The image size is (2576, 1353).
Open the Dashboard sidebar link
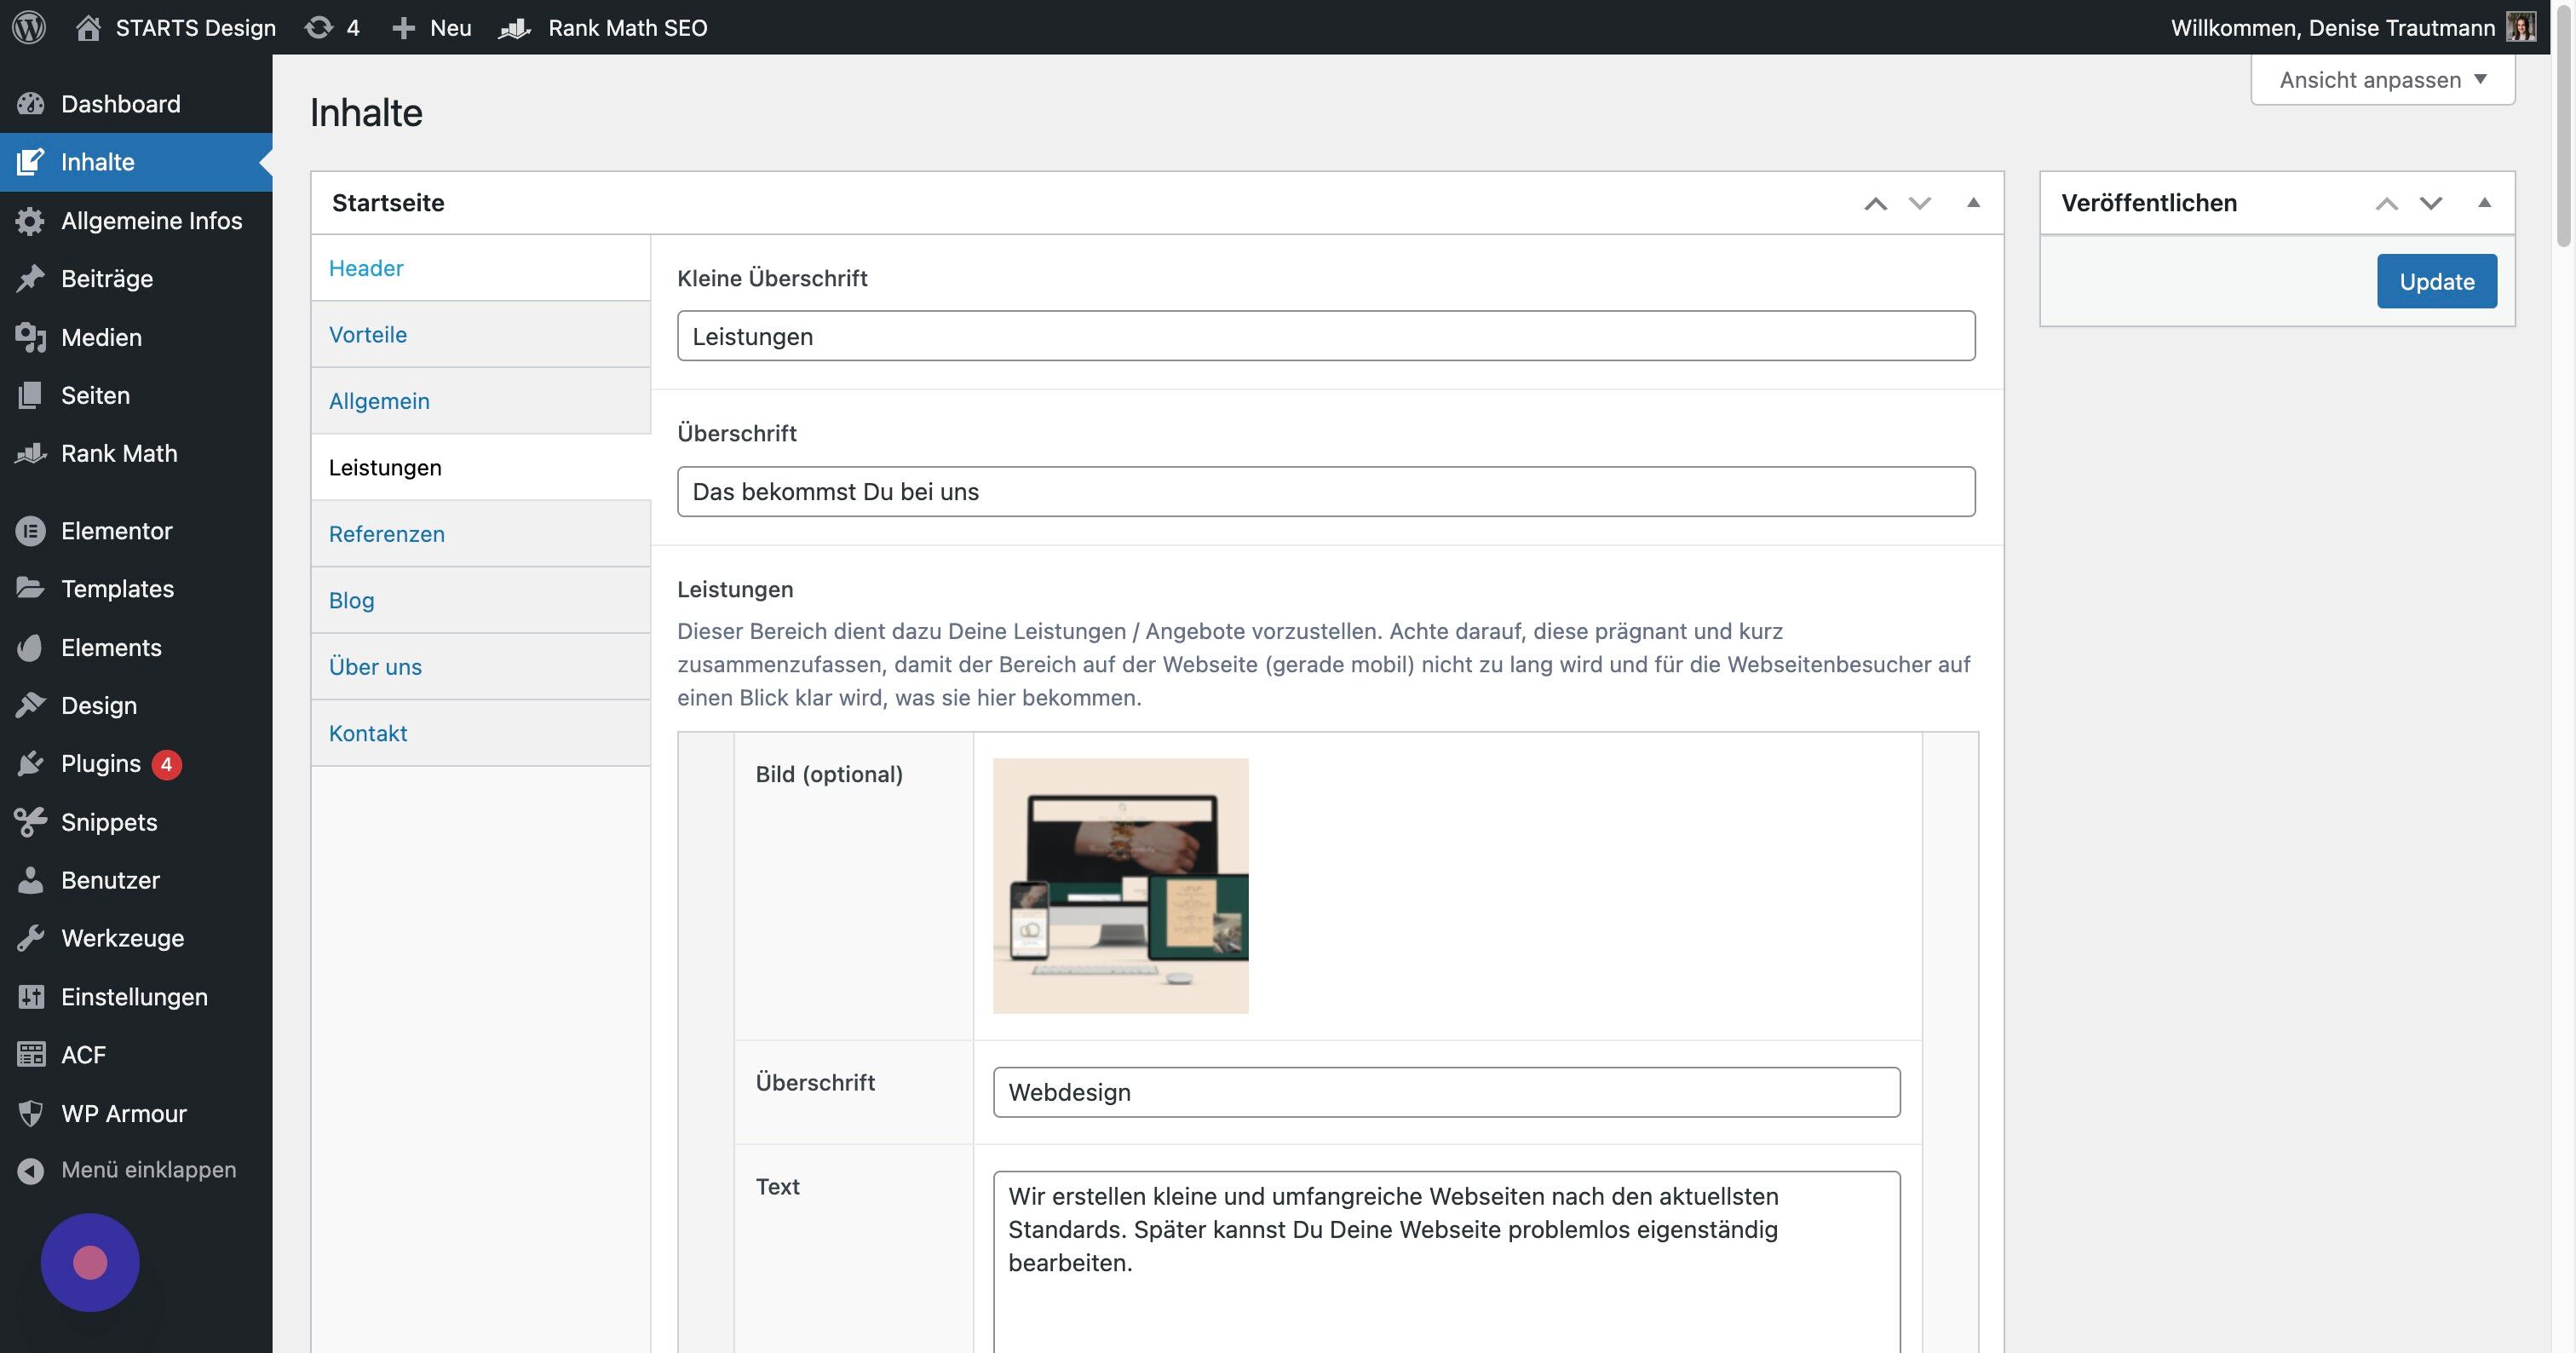[x=136, y=104]
